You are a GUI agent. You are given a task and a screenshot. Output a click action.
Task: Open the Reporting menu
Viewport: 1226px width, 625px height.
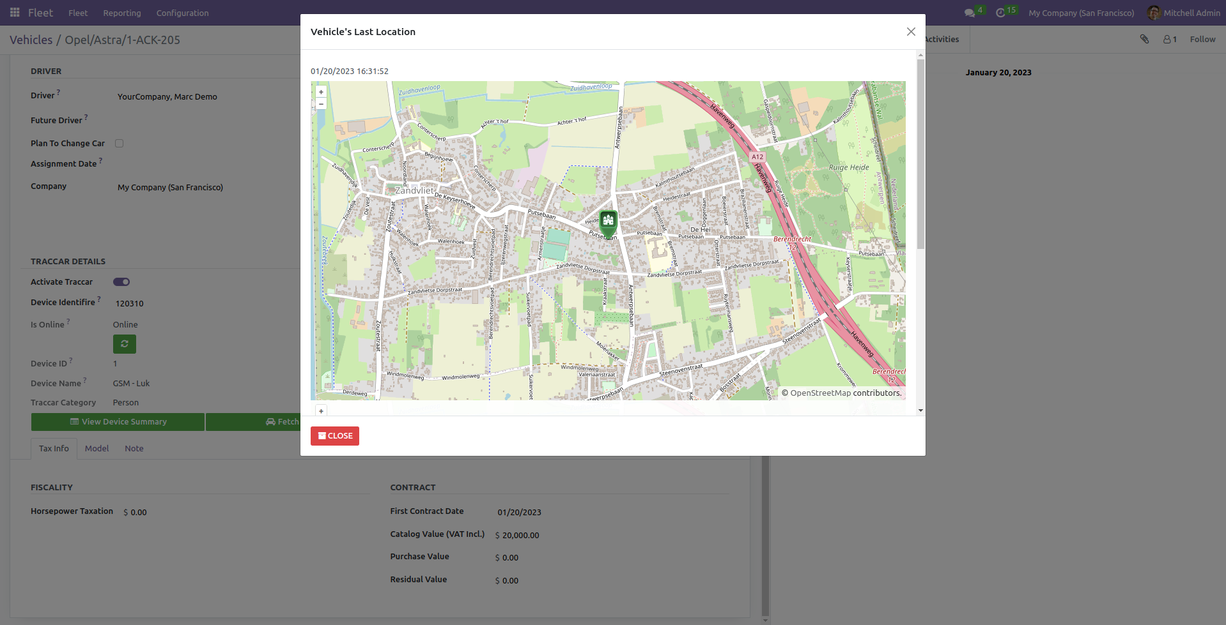coord(122,13)
